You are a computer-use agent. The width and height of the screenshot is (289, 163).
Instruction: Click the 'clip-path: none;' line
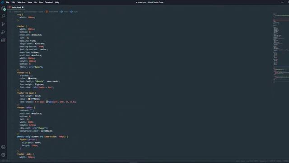tap(31, 143)
